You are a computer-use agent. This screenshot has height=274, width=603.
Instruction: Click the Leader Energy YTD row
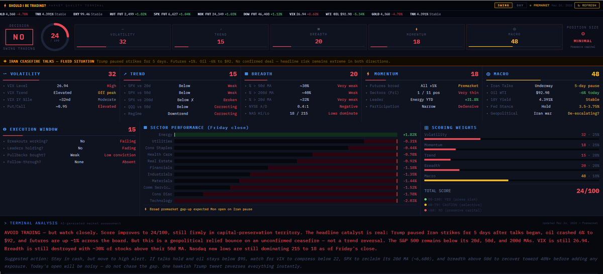coord(422,100)
